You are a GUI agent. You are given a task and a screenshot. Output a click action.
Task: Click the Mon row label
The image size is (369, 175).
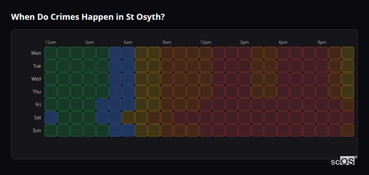point(36,53)
